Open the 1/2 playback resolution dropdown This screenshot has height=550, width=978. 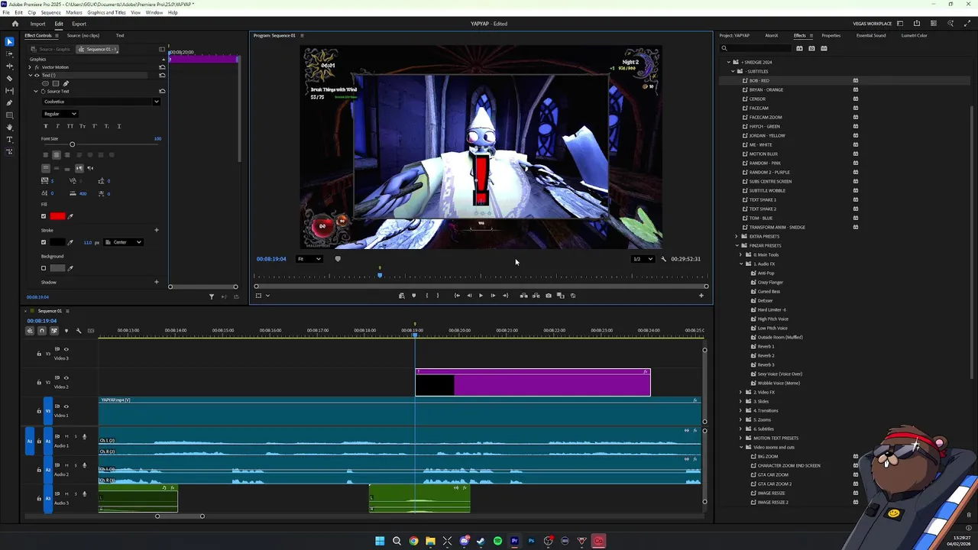(643, 259)
